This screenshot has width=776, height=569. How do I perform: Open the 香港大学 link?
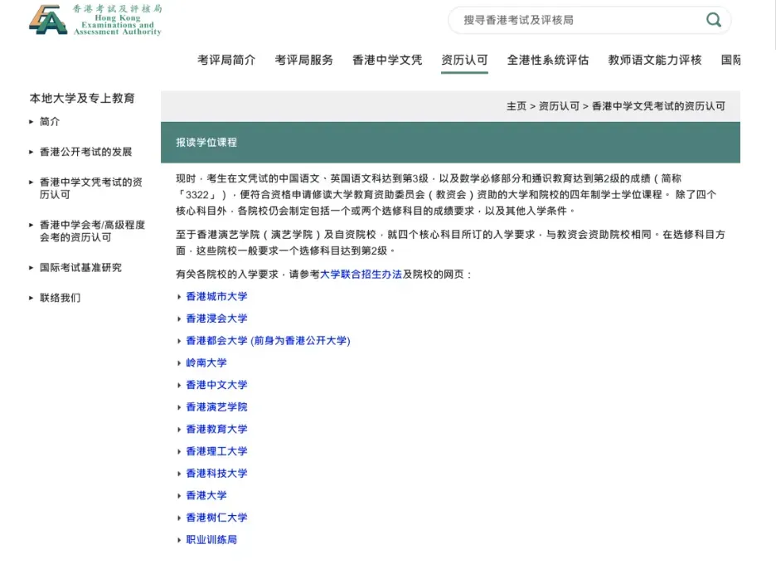pos(206,495)
